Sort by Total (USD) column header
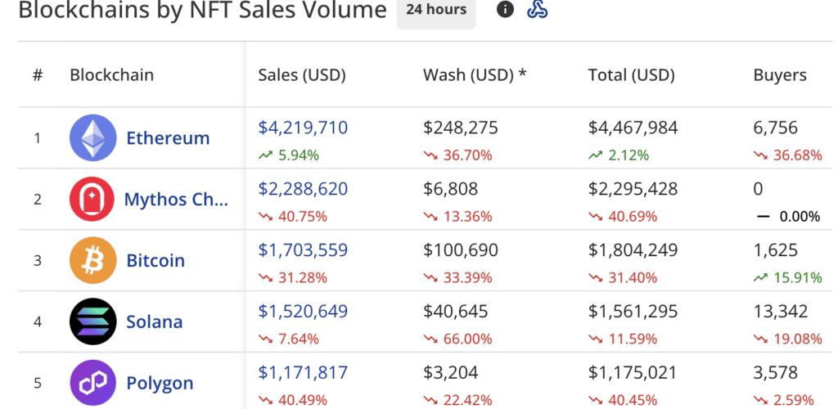Viewport: 838px width, 409px height. coord(631,75)
